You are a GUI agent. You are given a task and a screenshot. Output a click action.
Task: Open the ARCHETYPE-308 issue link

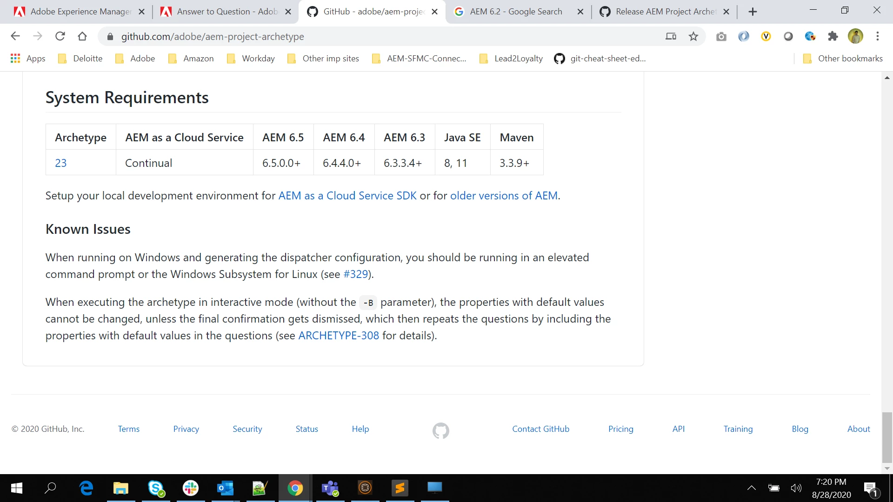pos(338,336)
